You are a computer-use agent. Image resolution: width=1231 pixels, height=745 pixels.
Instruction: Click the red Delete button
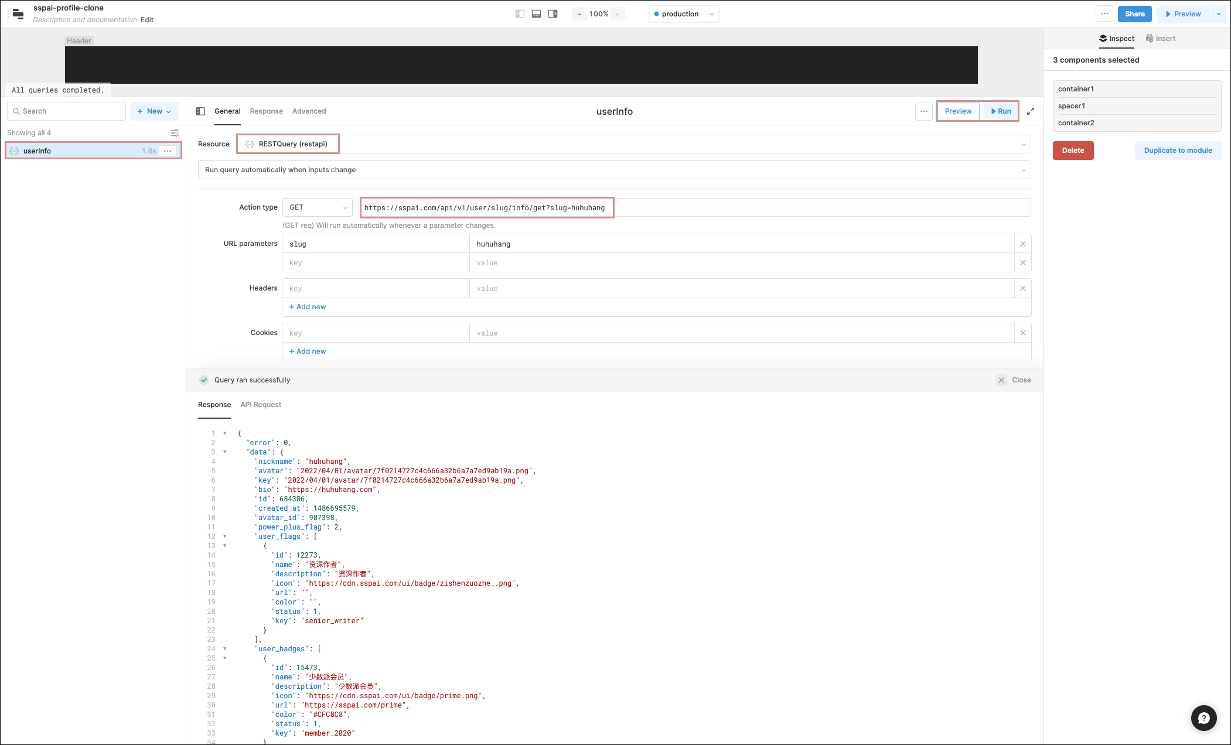tap(1073, 151)
